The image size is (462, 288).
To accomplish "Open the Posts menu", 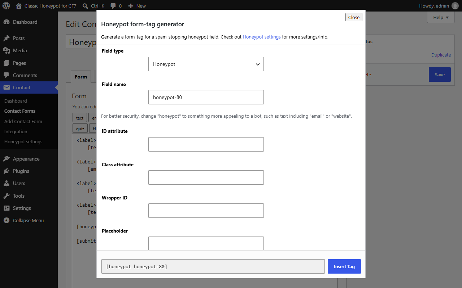I will pos(29,38).
